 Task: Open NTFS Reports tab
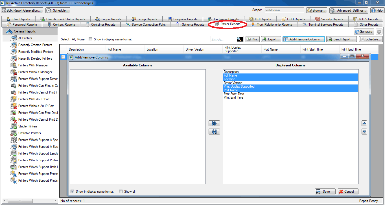pos(366,19)
